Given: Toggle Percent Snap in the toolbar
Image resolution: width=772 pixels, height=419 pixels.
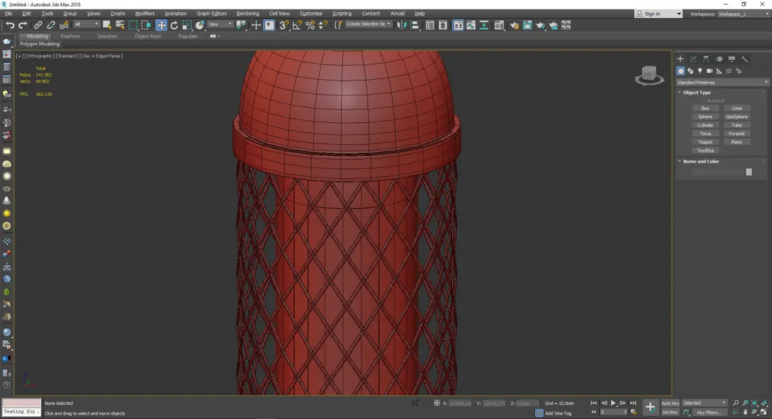Looking at the screenshot, I should pyautogui.click(x=310, y=25).
